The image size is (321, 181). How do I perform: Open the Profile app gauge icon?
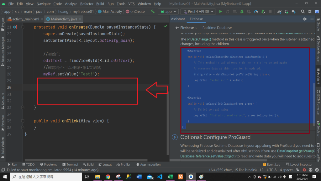pos(256,12)
